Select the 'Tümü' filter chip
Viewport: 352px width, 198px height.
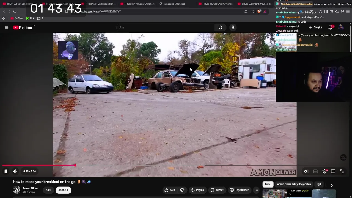coord(268,184)
